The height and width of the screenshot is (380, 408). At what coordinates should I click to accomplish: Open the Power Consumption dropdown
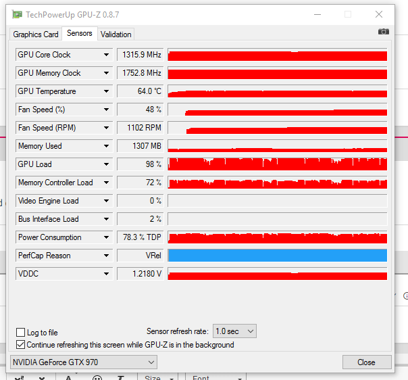tap(106, 237)
